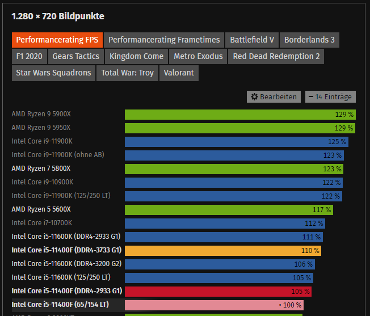Screen dimensions: 370x316
Task: Click Intel Core i9-11900K (ohne AB) label
Action: click(58, 155)
